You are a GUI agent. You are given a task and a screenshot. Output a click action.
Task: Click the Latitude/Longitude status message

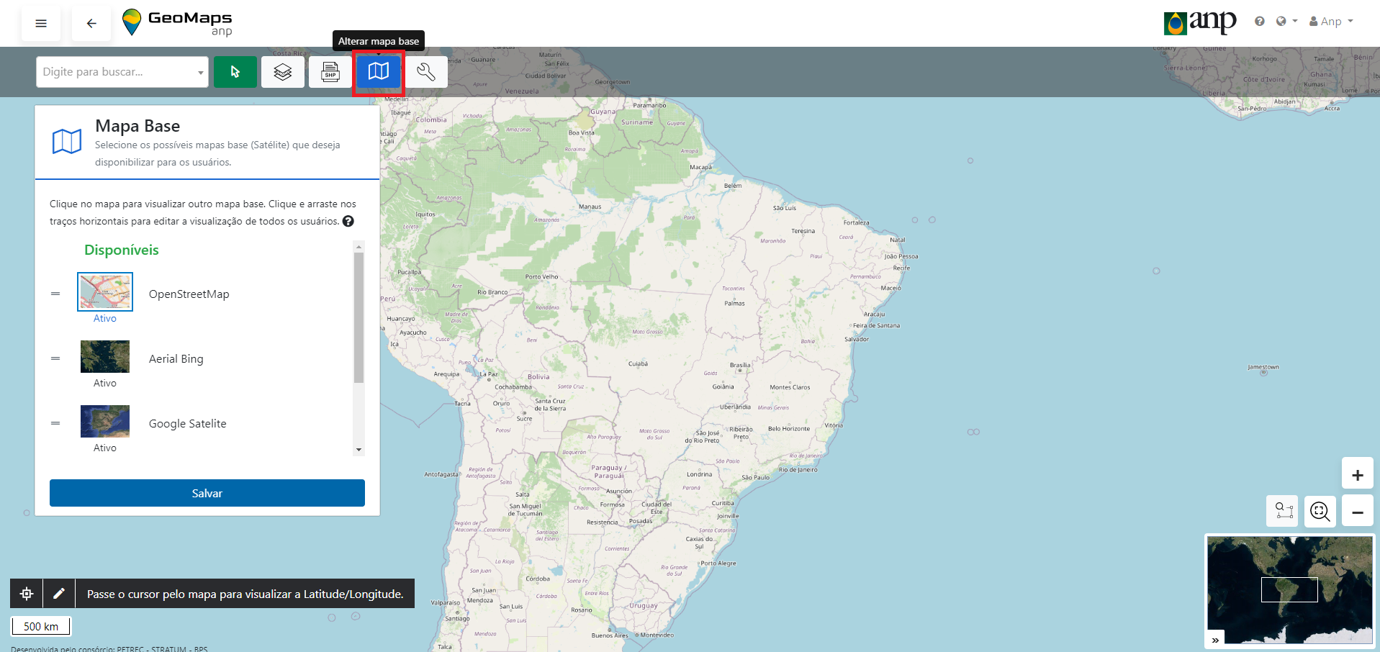[x=245, y=594]
